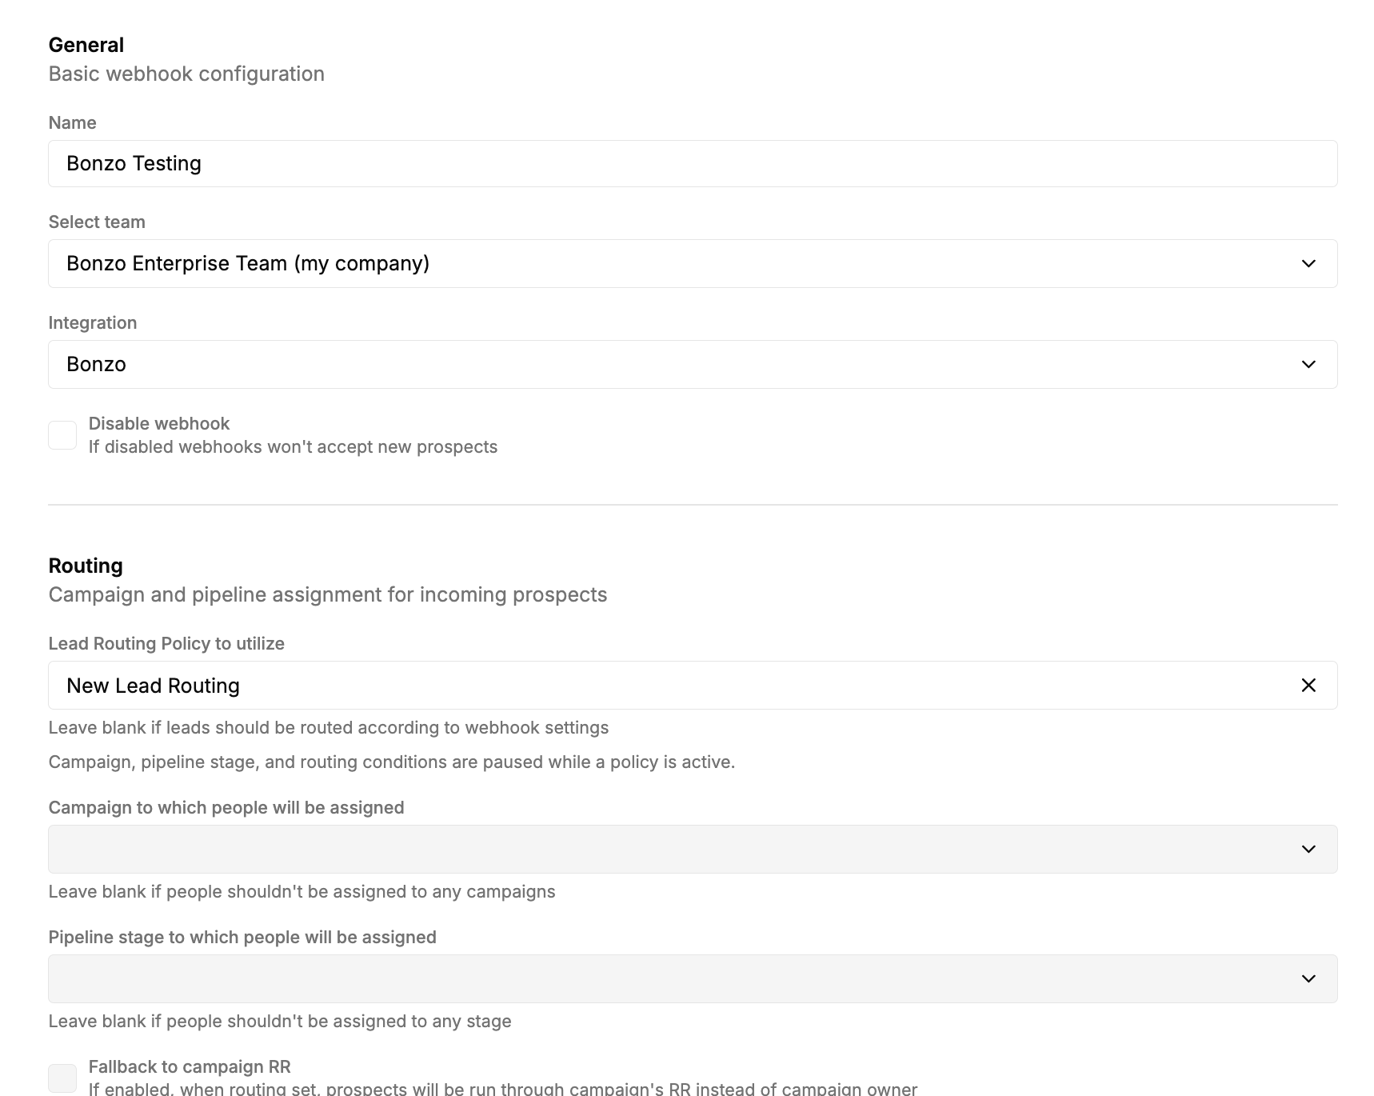Open the Integration dropdown showing Bonzo
Image resolution: width=1374 pixels, height=1096 pixels.
[x=693, y=364]
